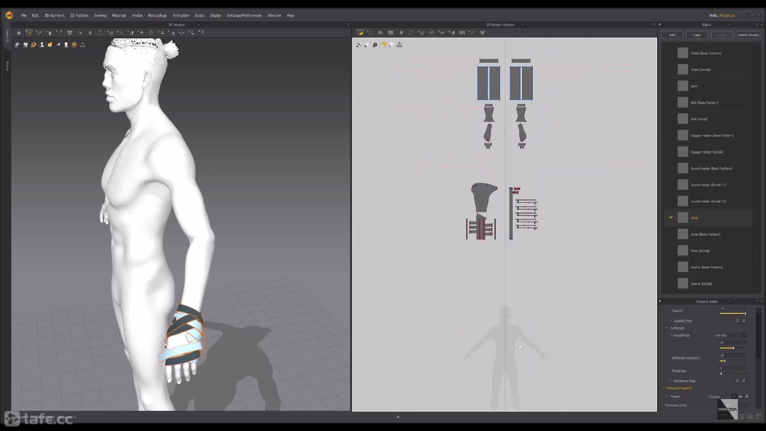Undock the Property Editor panel
766x431 pixels.
tap(757, 301)
